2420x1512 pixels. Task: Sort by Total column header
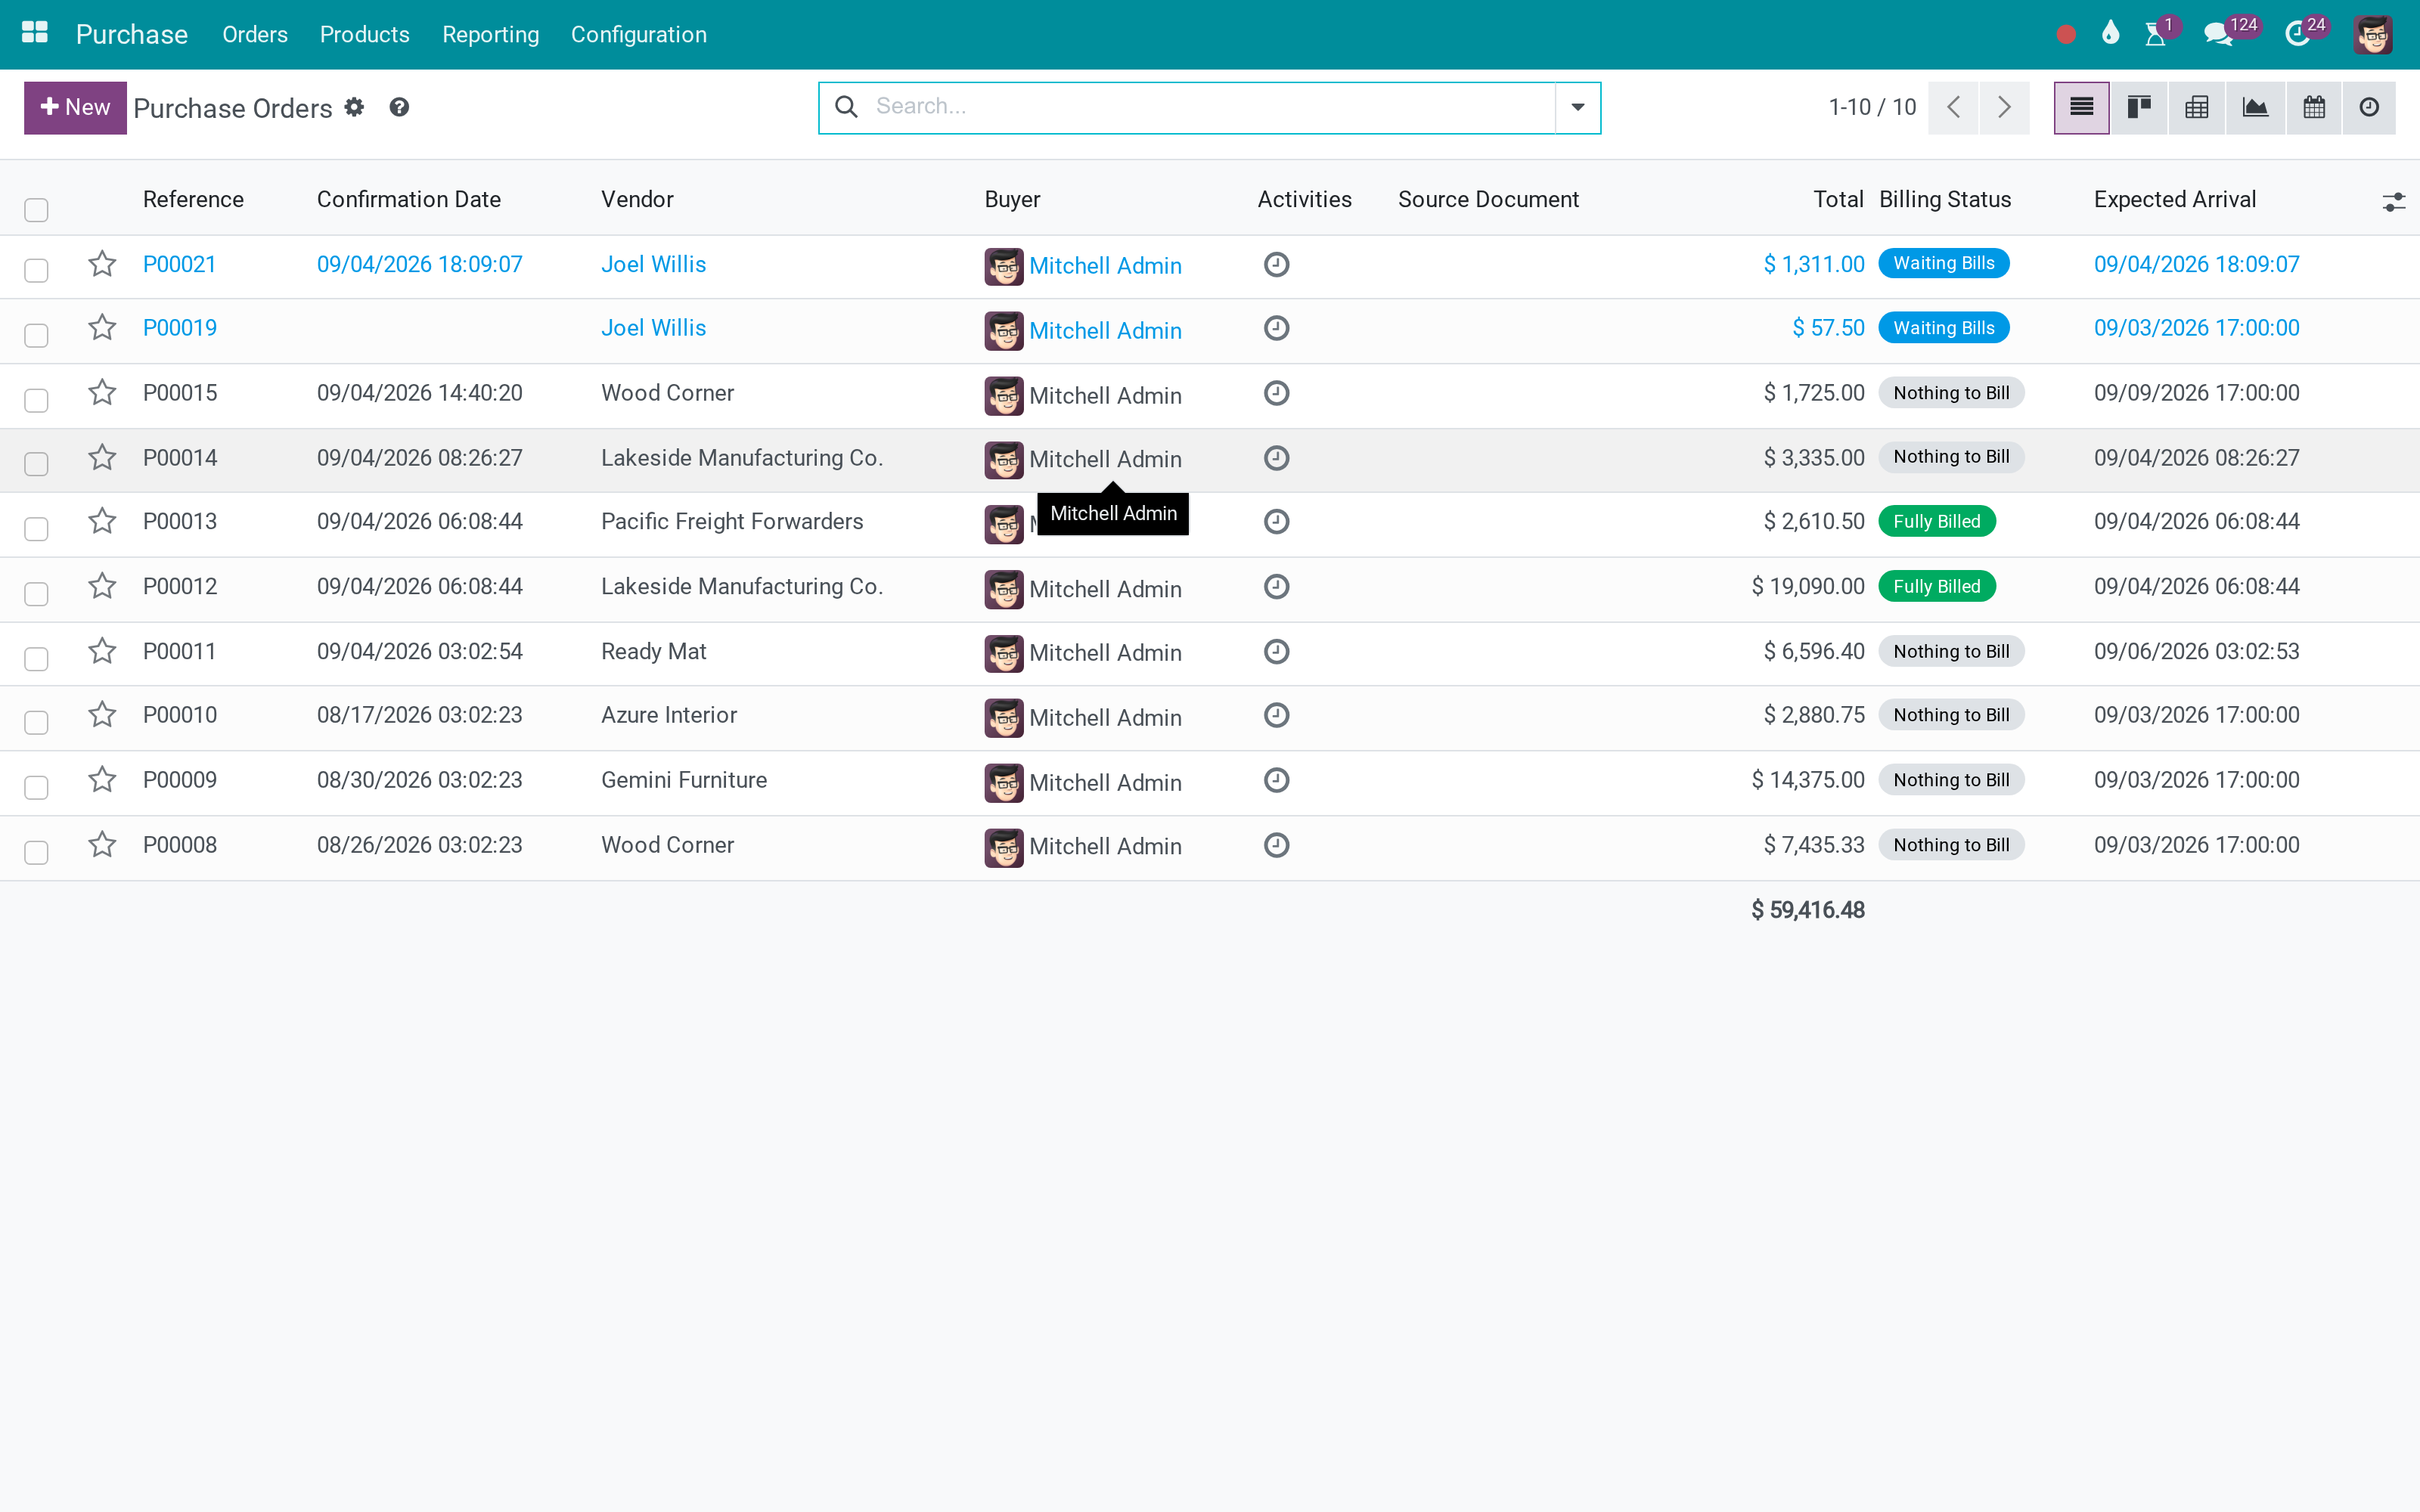(x=1838, y=199)
